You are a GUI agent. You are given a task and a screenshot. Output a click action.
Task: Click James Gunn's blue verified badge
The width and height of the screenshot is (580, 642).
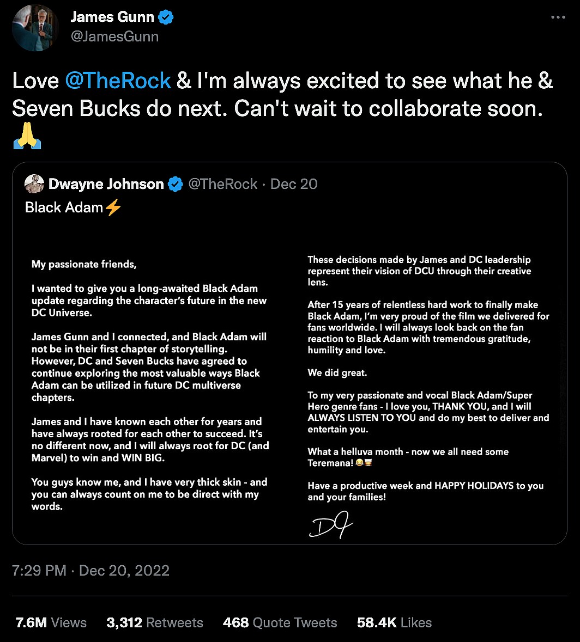(166, 17)
